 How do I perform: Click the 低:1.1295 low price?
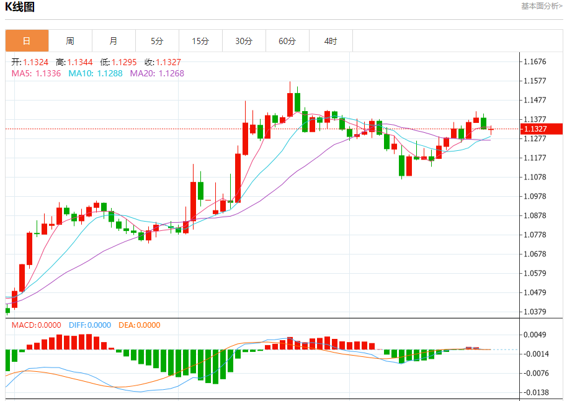pos(118,62)
